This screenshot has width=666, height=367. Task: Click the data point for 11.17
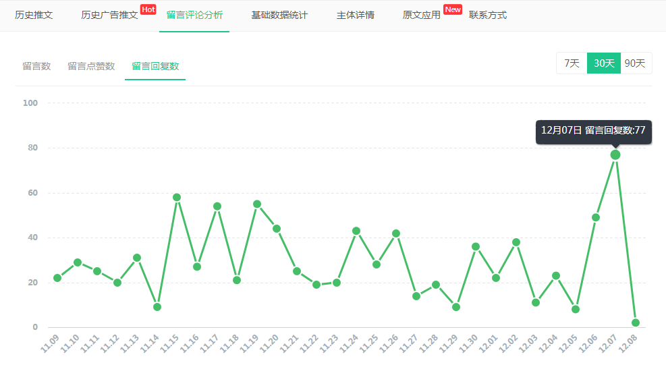click(x=217, y=206)
